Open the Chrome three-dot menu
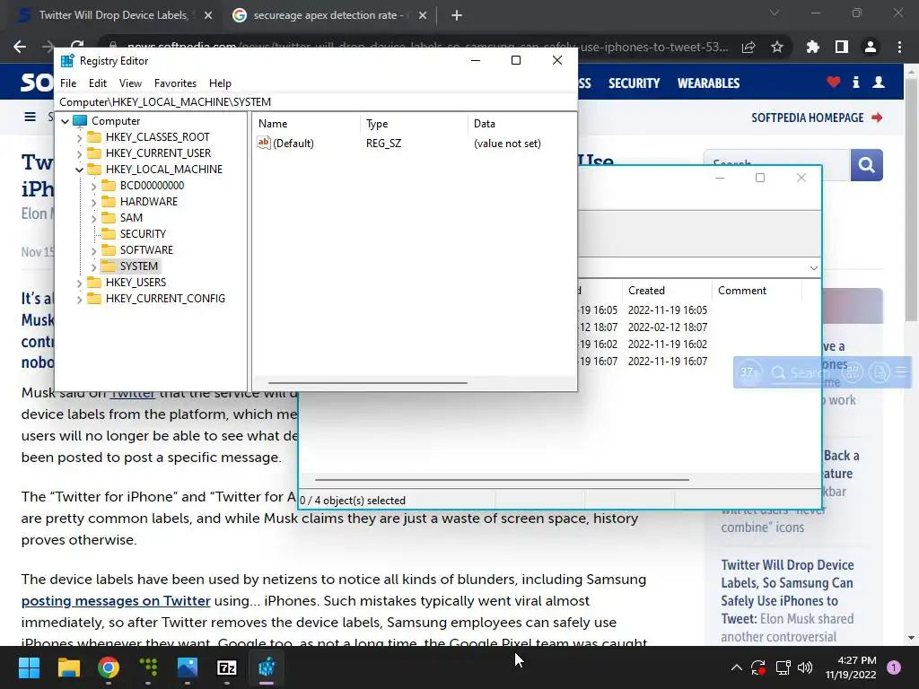The image size is (919, 689). click(899, 47)
